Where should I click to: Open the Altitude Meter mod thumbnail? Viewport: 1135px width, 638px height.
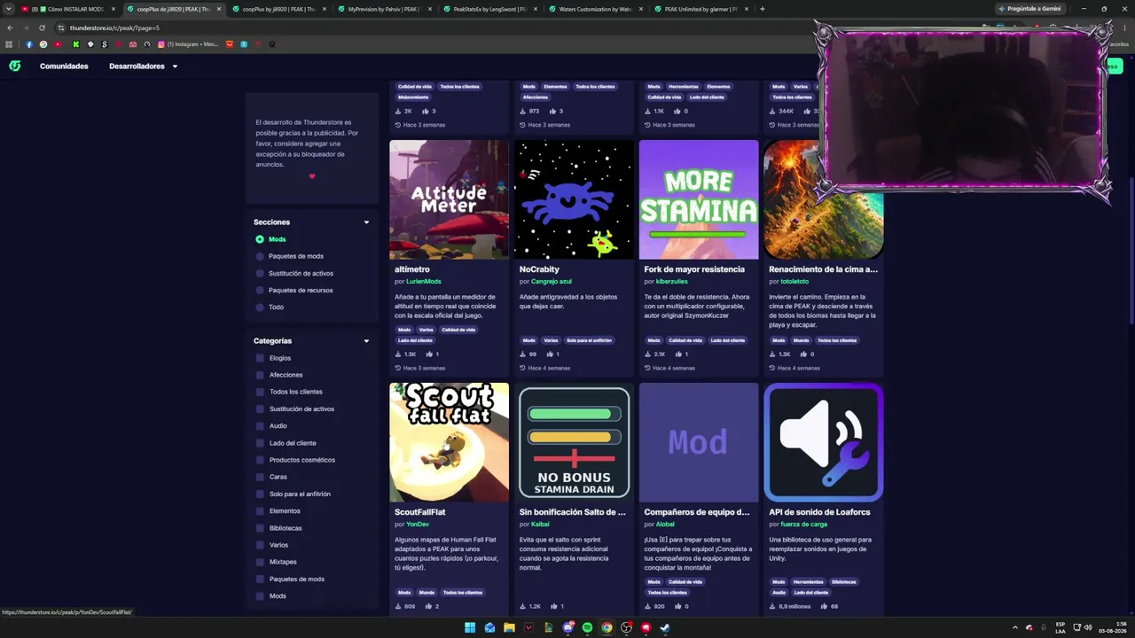(450, 199)
